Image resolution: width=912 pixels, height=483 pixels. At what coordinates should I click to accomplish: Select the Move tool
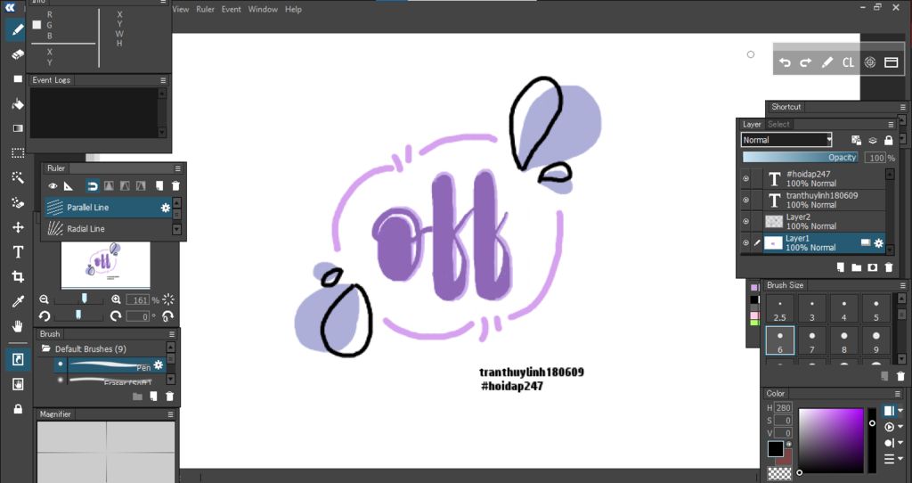point(18,227)
